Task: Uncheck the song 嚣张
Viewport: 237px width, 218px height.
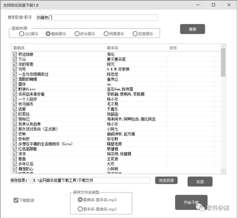Action: 15,84
